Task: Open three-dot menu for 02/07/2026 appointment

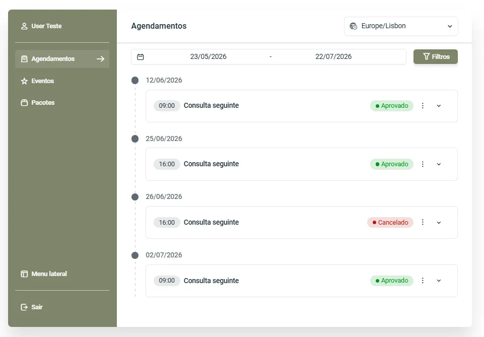Action: pyautogui.click(x=423, y=281)
